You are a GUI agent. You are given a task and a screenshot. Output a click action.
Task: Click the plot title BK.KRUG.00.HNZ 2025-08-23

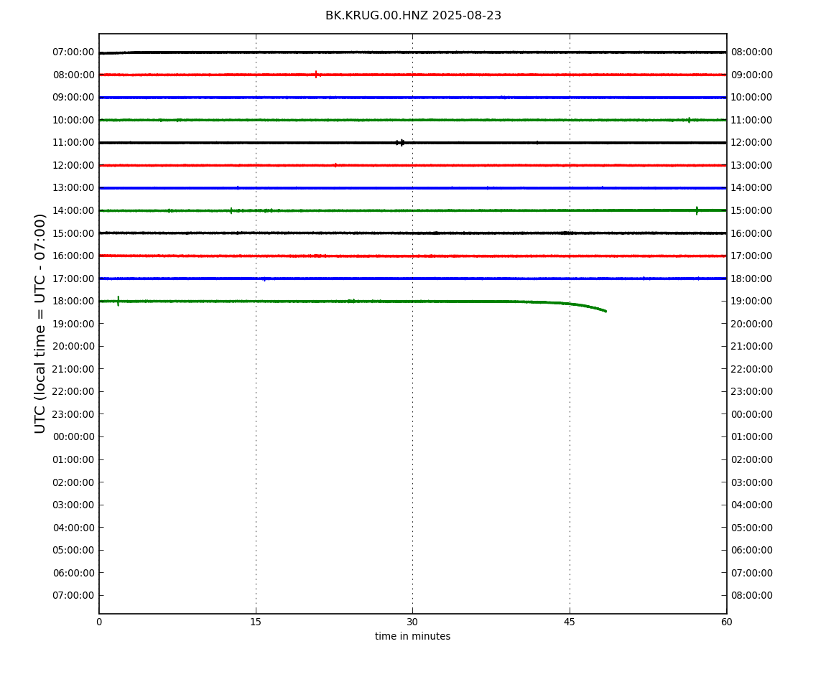[x=413, y=15]
